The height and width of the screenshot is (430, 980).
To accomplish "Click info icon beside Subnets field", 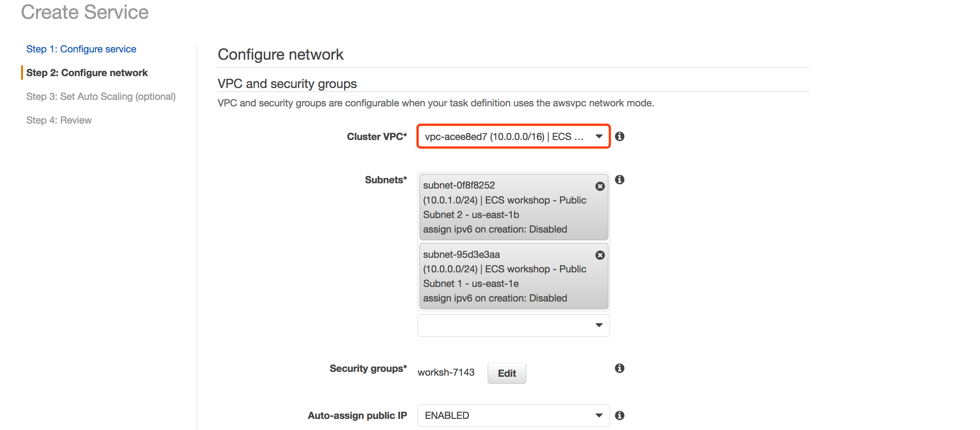I will [619, 180].
